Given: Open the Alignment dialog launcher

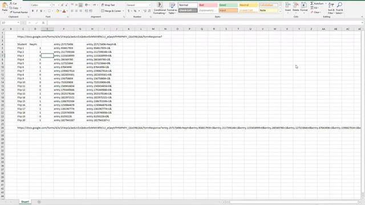Looking at the screenshot, I should [x=124, y=17].
